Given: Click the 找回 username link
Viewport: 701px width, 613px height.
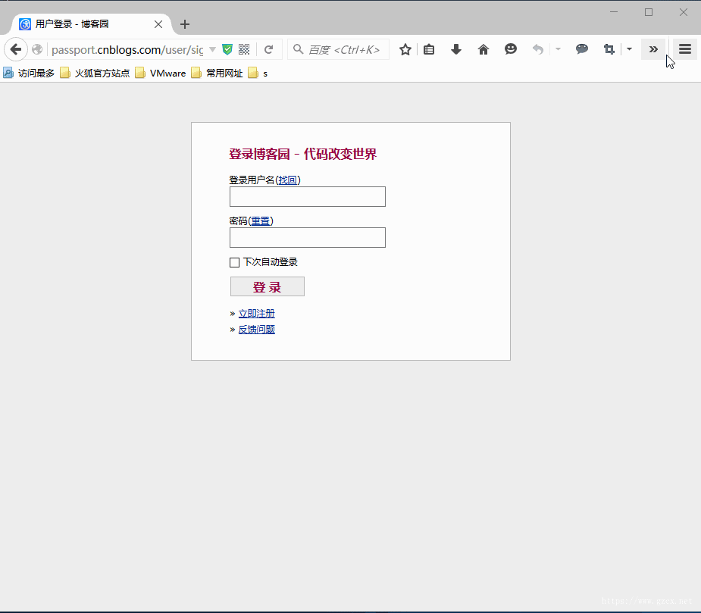Looking at the screenshot, I should tap(287, 180).
